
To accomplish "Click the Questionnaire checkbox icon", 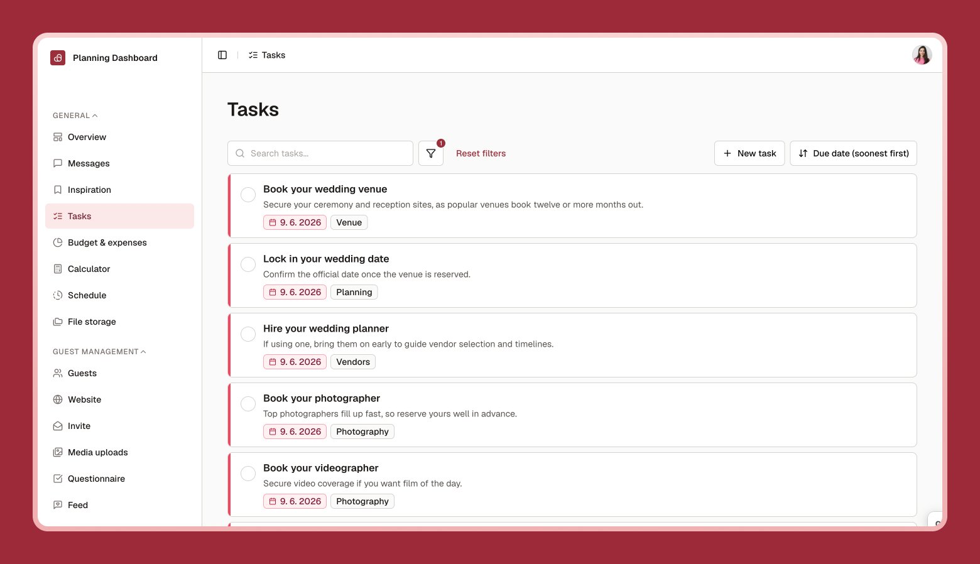I will (58, 479).
